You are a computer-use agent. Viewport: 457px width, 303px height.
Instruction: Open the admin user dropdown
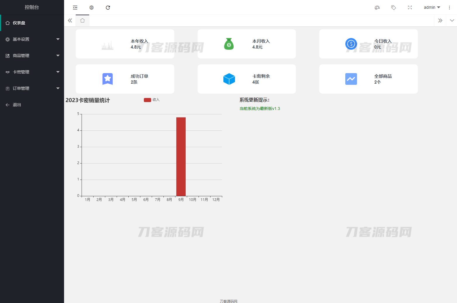[x=432, y=8]
